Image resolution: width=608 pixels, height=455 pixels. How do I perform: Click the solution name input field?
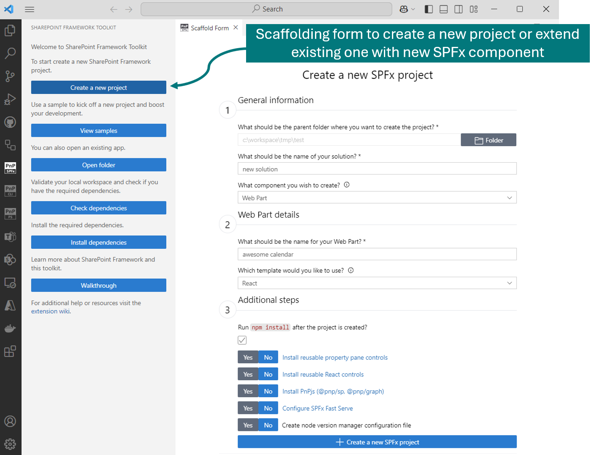coord(377,169)
